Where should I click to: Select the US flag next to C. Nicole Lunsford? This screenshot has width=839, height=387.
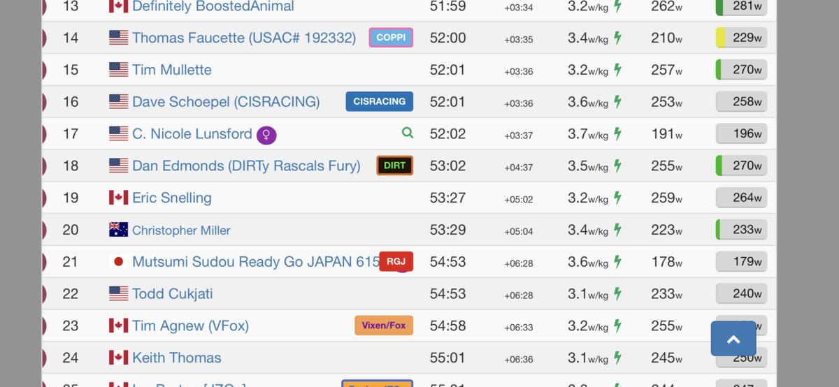119,133
